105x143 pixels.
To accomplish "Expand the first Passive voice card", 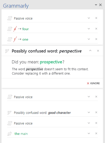I will (x=89, y=18).
